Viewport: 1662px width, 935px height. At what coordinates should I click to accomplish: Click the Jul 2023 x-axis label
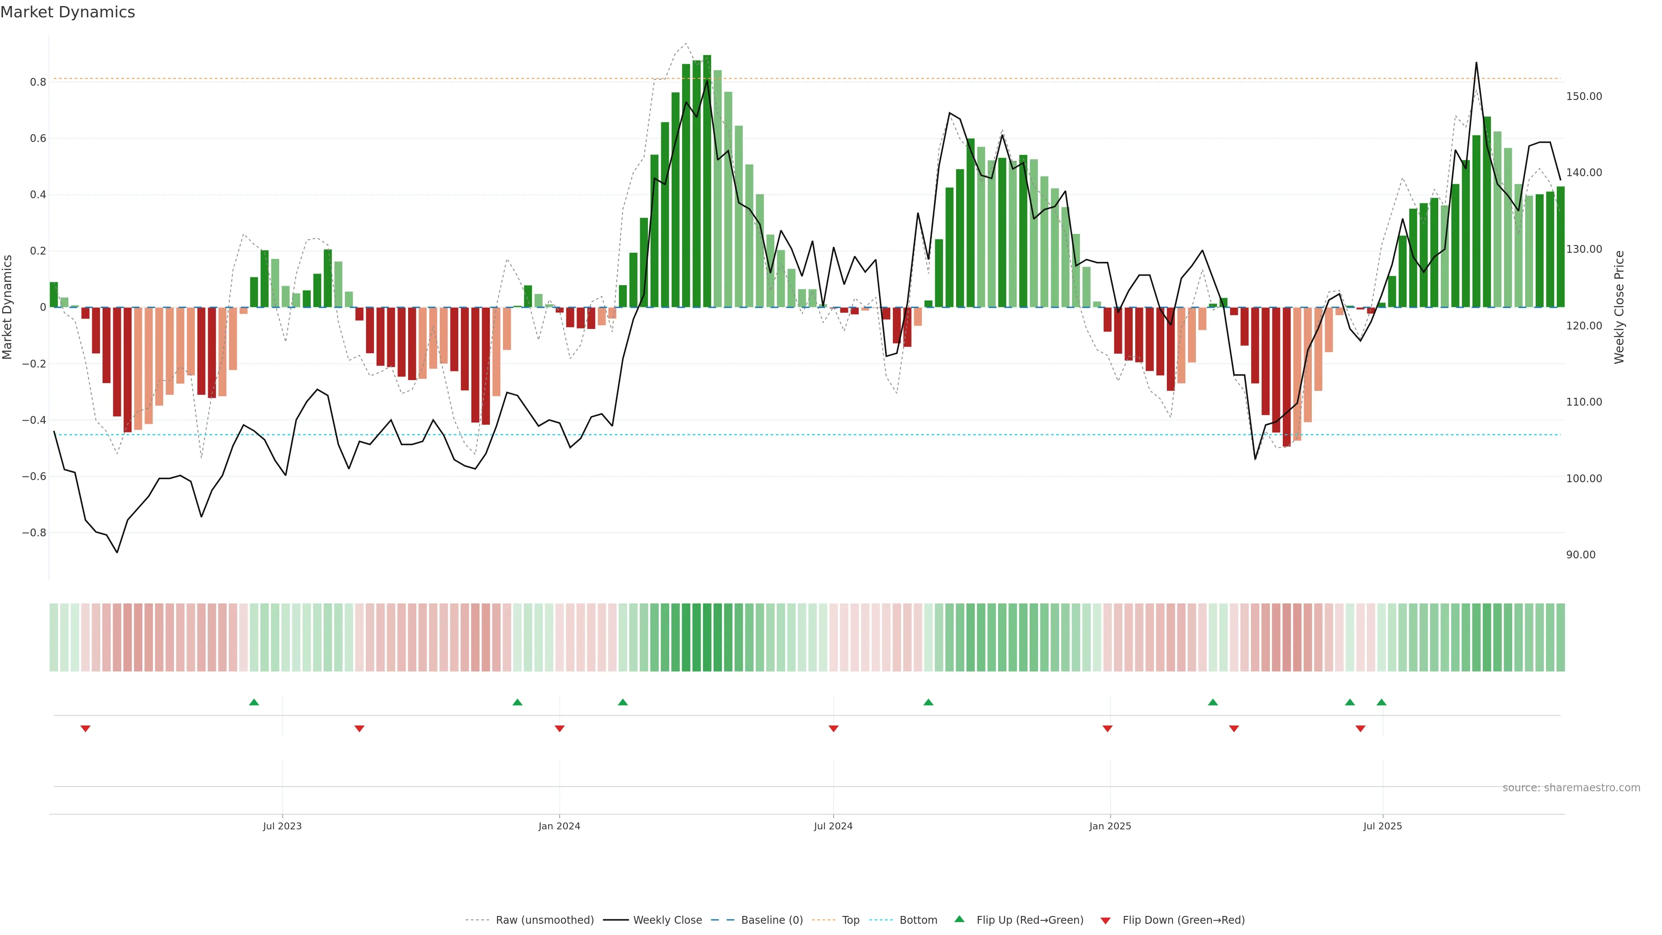[x=282, y=826]
